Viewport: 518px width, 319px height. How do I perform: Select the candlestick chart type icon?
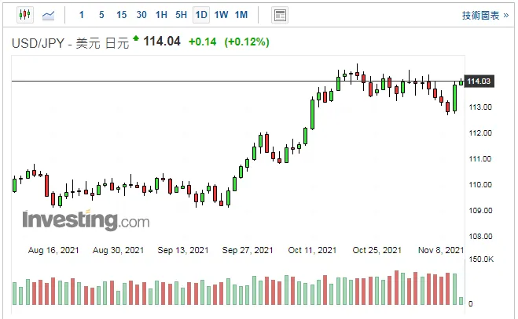coord(25,15)
